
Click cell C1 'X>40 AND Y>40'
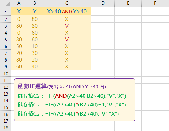pyautogui.click(x=67, y=11)
